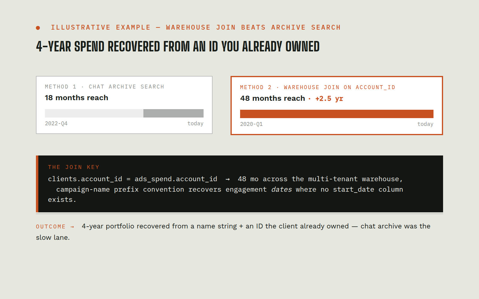Click the heading "4-YEAR SPEND RECOVERED FROM AN ID YOU ALREADY OWNED"
Viewport: 479px width, 299px height.
178,47
